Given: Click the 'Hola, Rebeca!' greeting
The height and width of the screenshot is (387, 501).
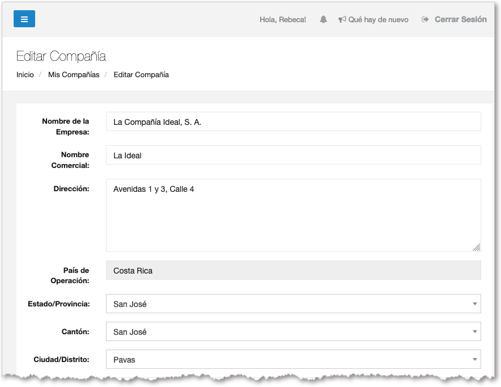Looking at the screenshot, I should coord(283,19).
